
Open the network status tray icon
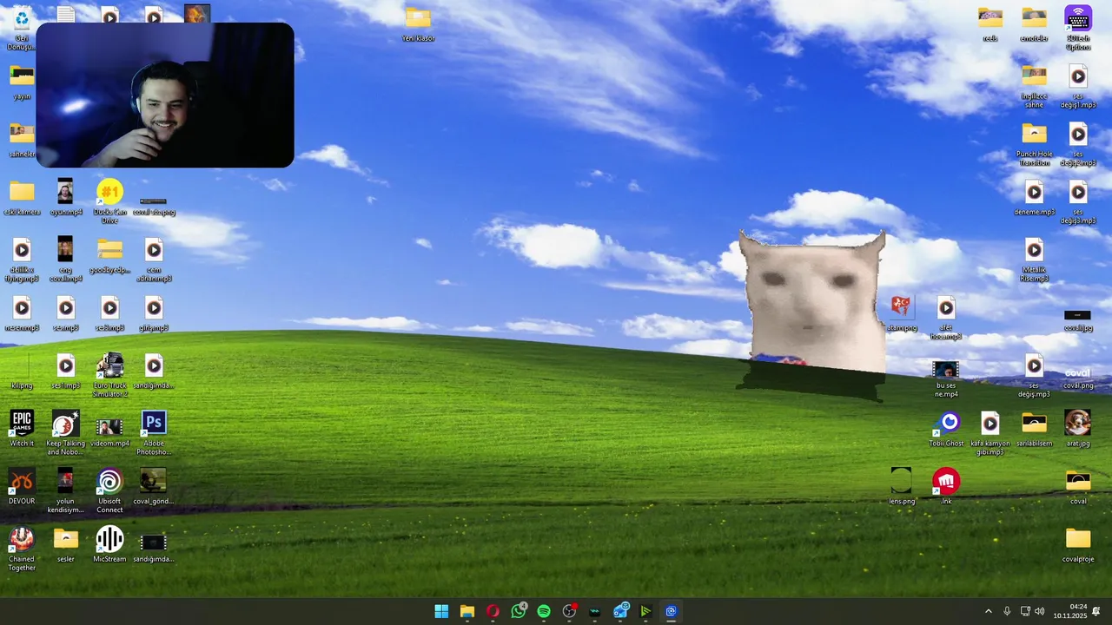1025,611
